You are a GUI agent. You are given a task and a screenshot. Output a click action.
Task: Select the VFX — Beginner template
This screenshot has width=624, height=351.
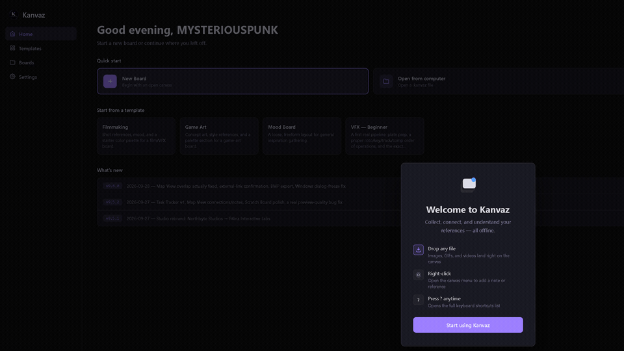[385, 136]
